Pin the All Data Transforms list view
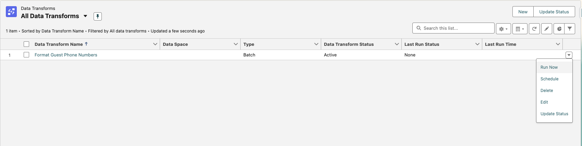The width and height of the screenshot is (582, 146). (x=98, y=16)
